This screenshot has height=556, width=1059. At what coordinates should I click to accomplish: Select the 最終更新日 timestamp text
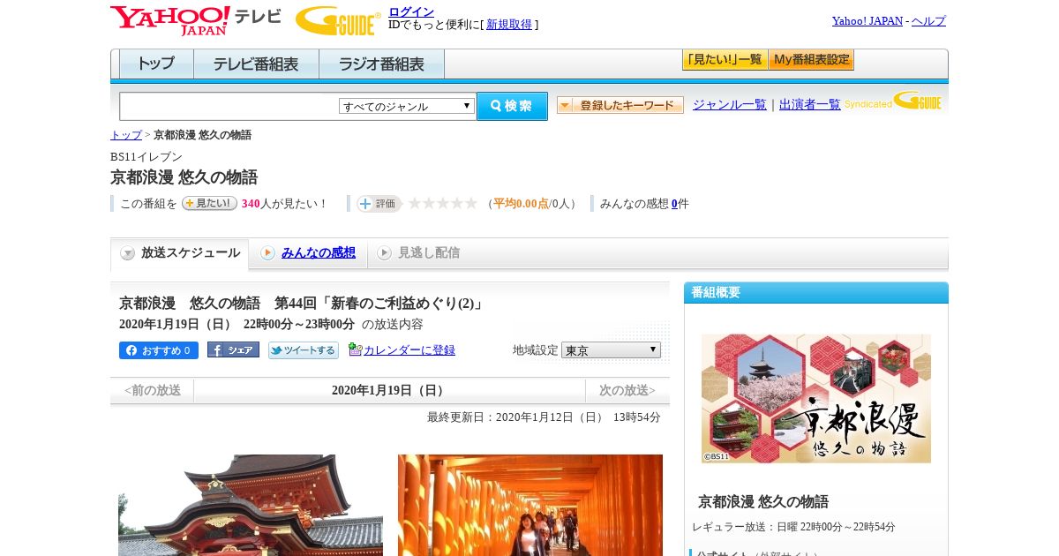coord(544,417)
